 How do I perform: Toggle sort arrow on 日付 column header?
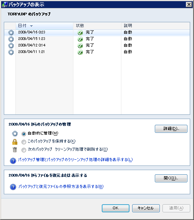[x=31, y=26]
